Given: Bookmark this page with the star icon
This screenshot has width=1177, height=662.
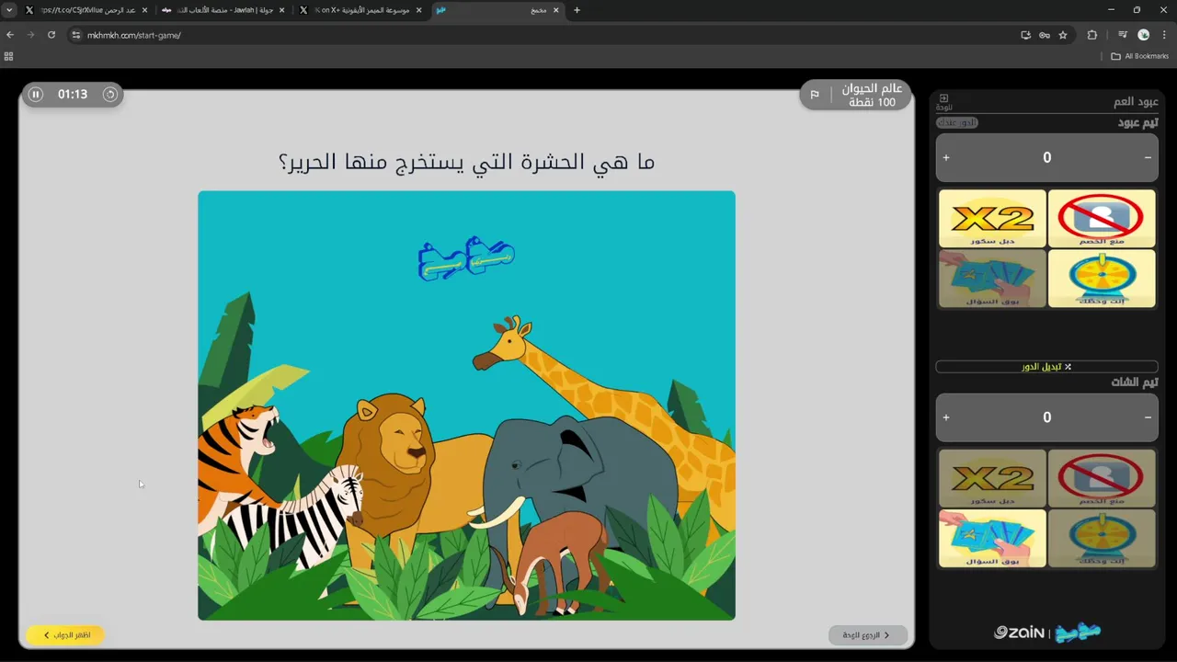Looking at the screenshot, I should coord(1063,35).
